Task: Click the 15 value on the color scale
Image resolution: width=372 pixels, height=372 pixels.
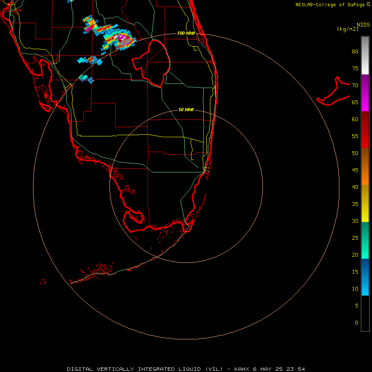Action: click(355, 272)
